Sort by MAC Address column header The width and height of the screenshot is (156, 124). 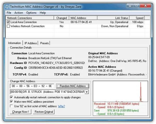click(83, 18)
